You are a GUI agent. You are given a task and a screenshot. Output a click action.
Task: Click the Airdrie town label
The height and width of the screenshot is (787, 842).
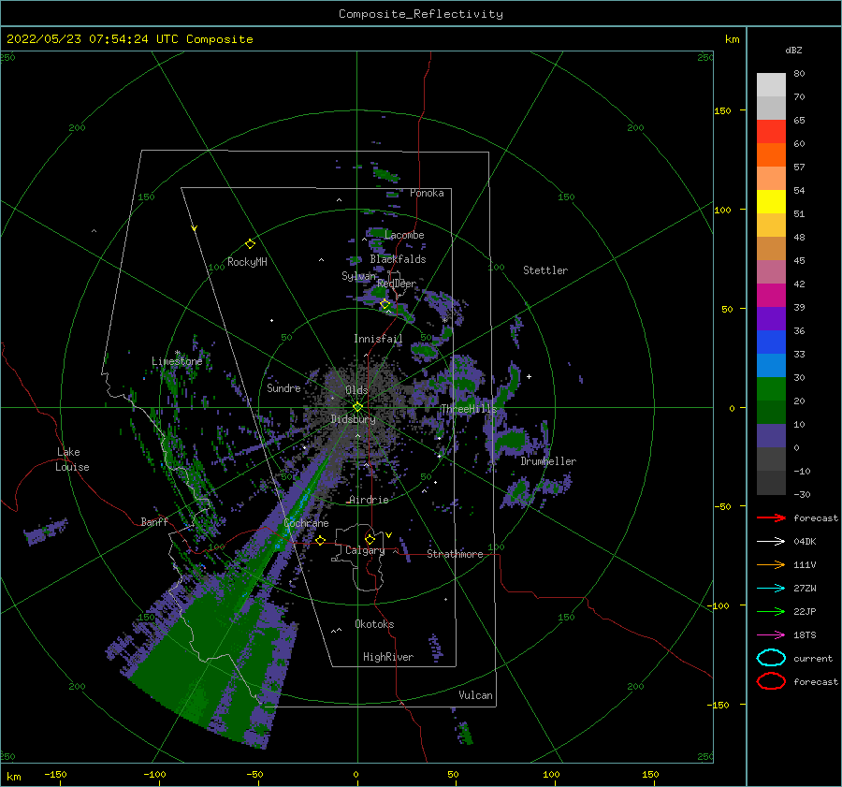tap(369, 500)
